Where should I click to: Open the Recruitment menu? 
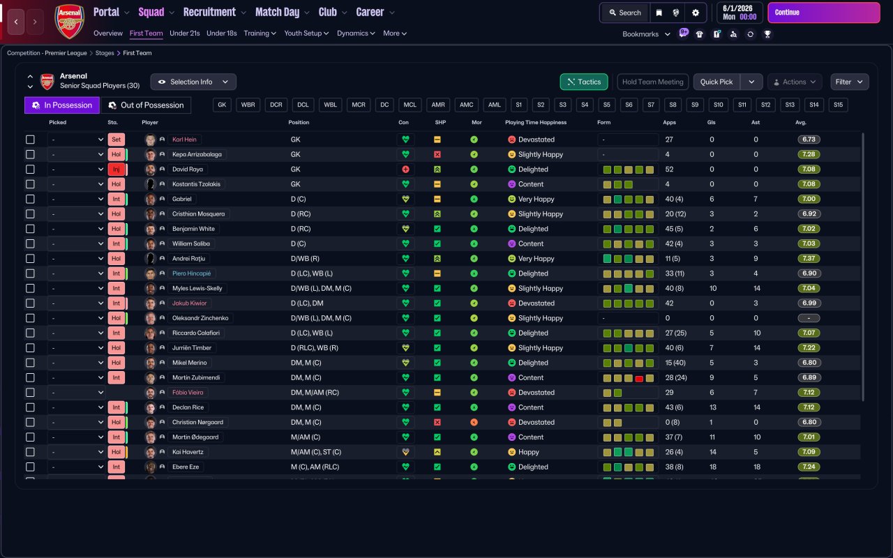[214, 12]
